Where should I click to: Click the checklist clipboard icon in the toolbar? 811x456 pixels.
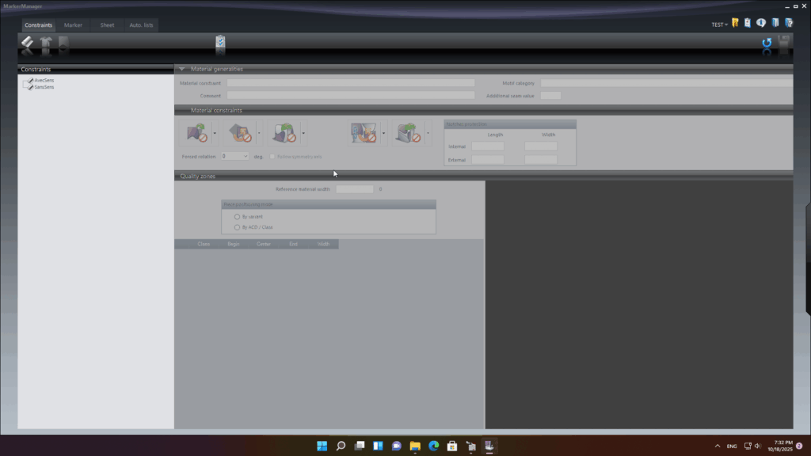point(220,43)
